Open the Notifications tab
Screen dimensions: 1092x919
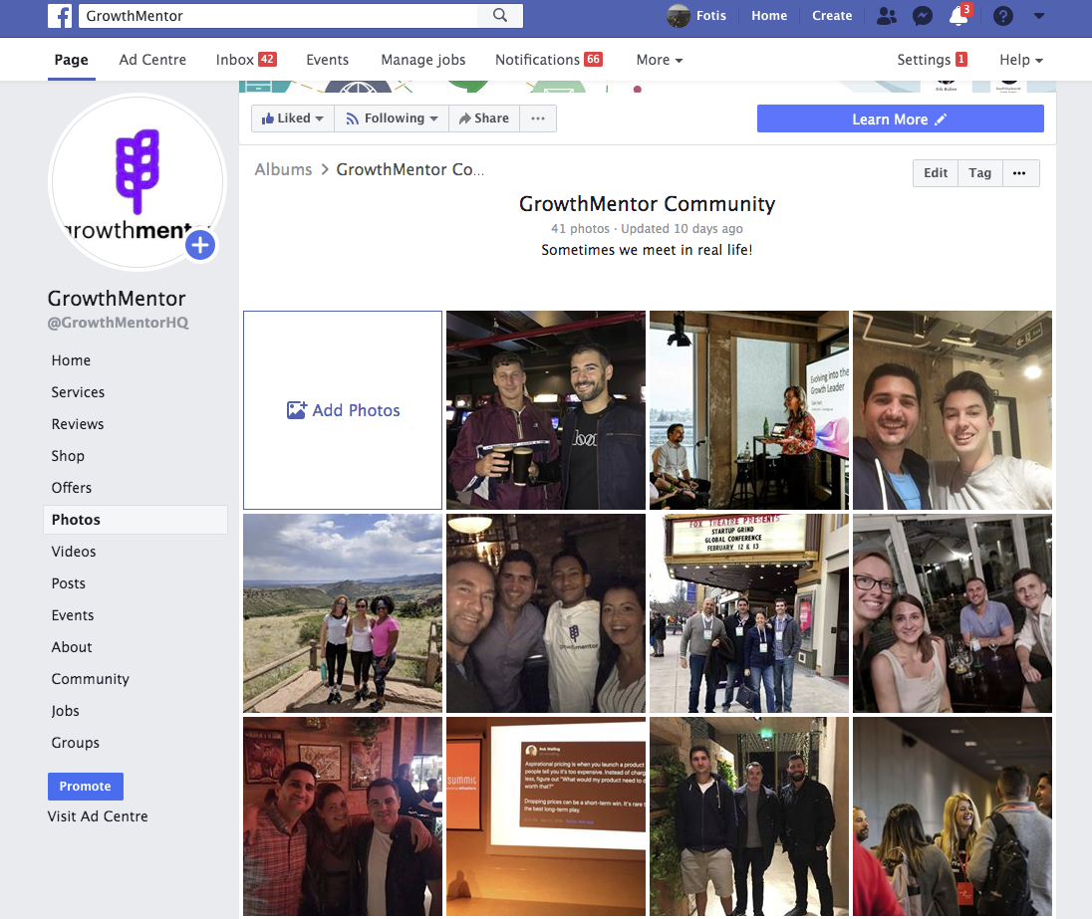[x=548, y=60]
